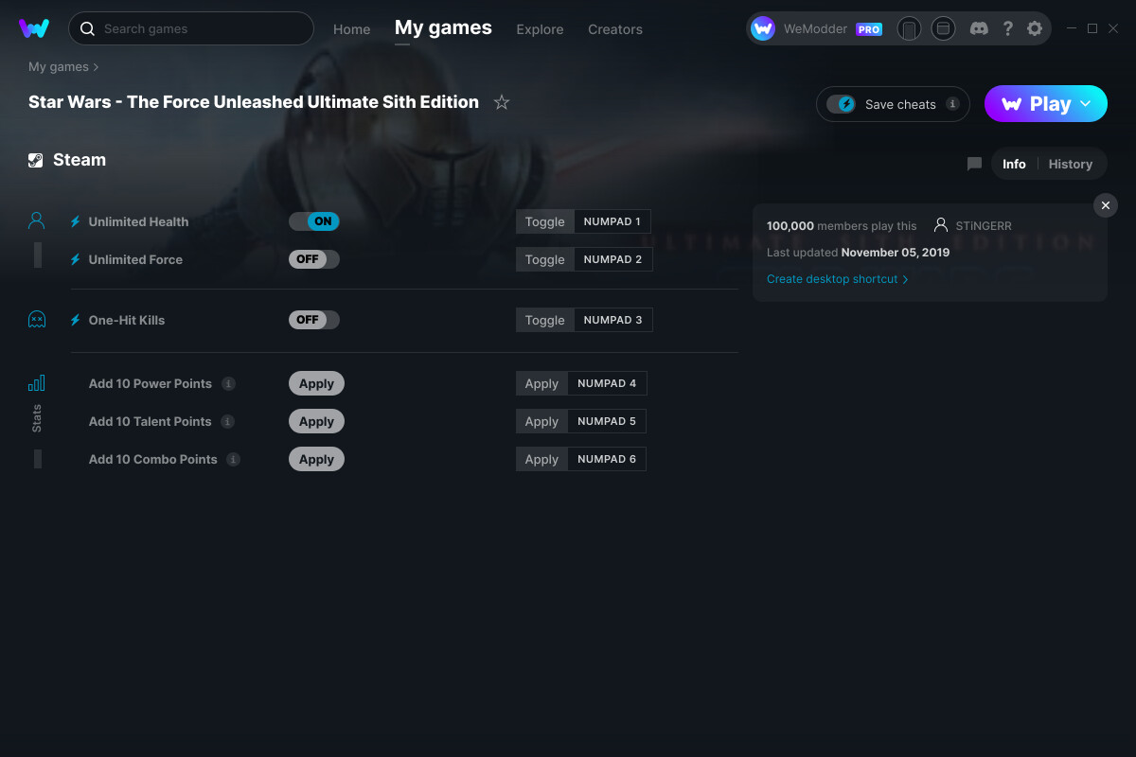This screenshot has width=1136, height=757.
Task: Select the player category icon
Action: [x=37, y=220]
